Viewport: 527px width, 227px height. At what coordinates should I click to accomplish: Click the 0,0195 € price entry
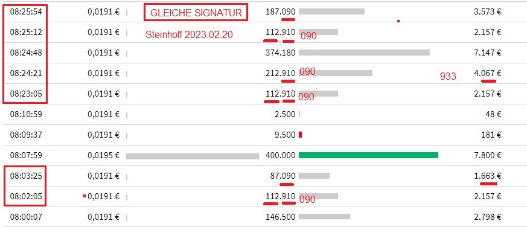(x=103, y=155)
